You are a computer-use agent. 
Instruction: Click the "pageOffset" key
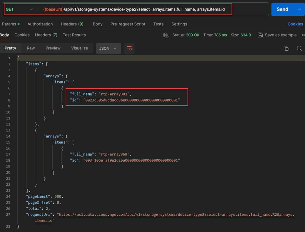(x=39, y=202)
